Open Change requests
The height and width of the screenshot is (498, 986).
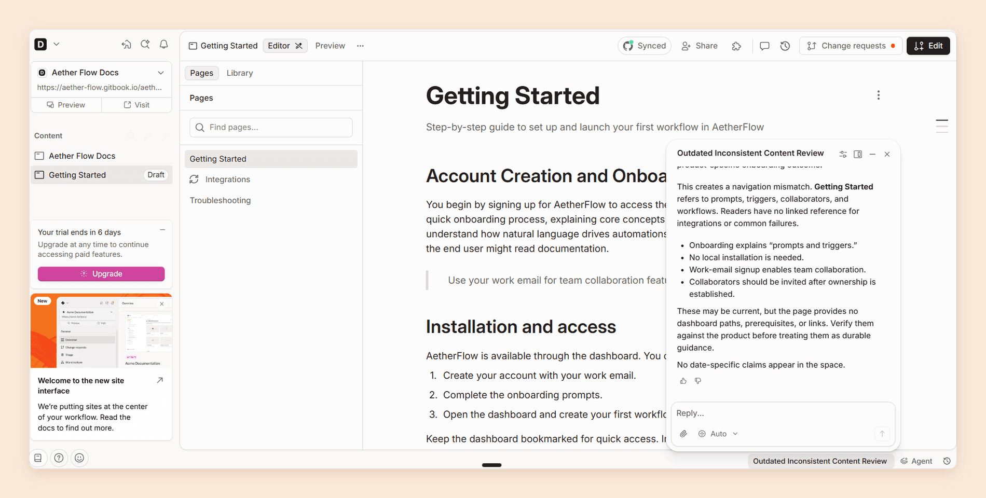point(851,46)
